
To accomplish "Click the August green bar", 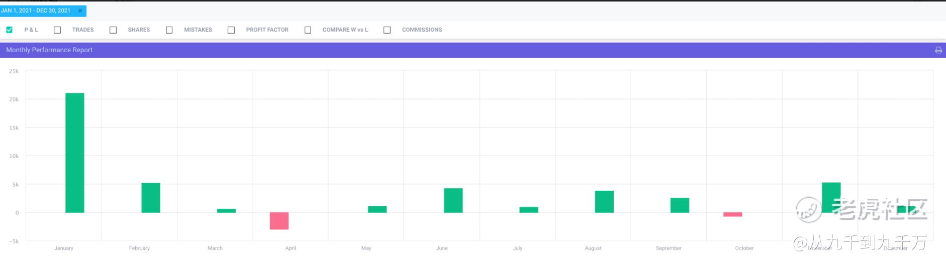I will click(x=604, y=202).
